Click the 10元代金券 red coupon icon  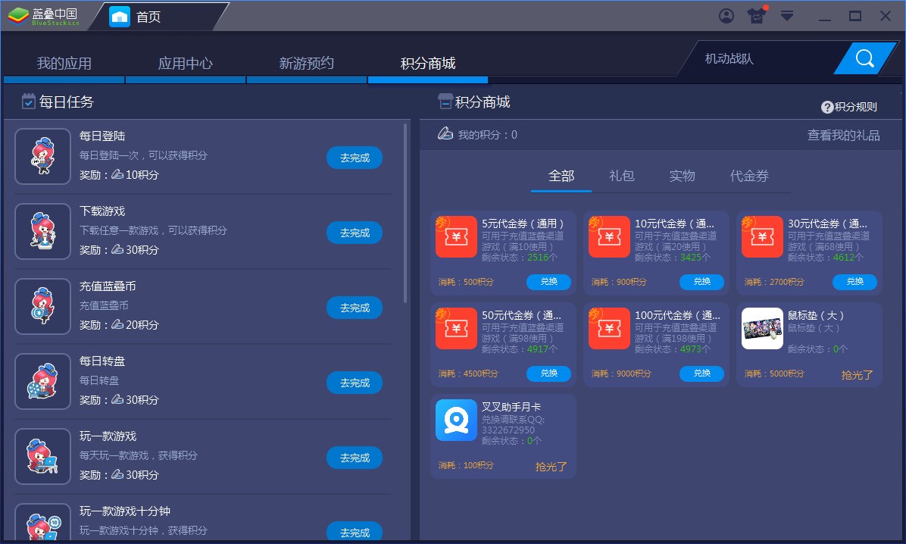(x=609, y=236)
